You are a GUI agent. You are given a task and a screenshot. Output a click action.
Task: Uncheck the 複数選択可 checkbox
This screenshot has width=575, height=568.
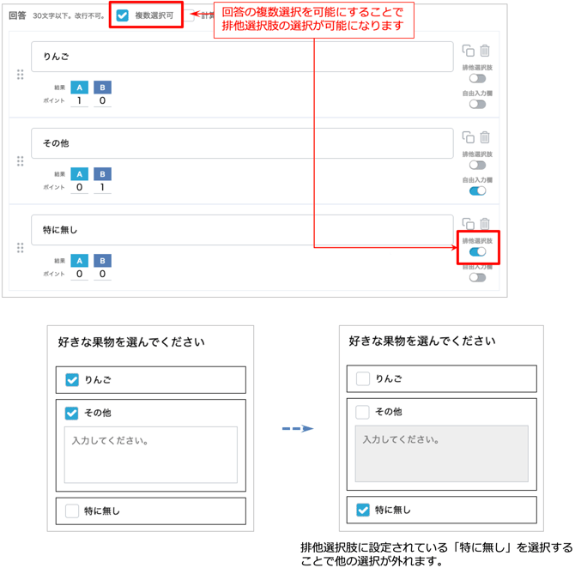click(122, 15)
